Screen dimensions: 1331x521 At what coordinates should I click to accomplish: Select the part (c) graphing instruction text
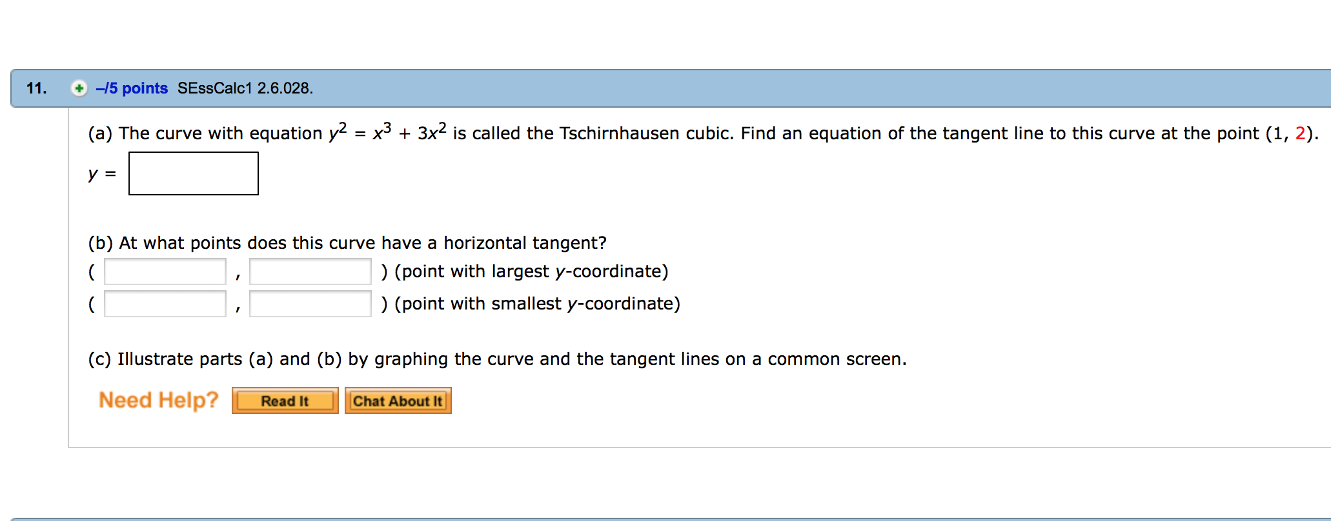point(497,359)
